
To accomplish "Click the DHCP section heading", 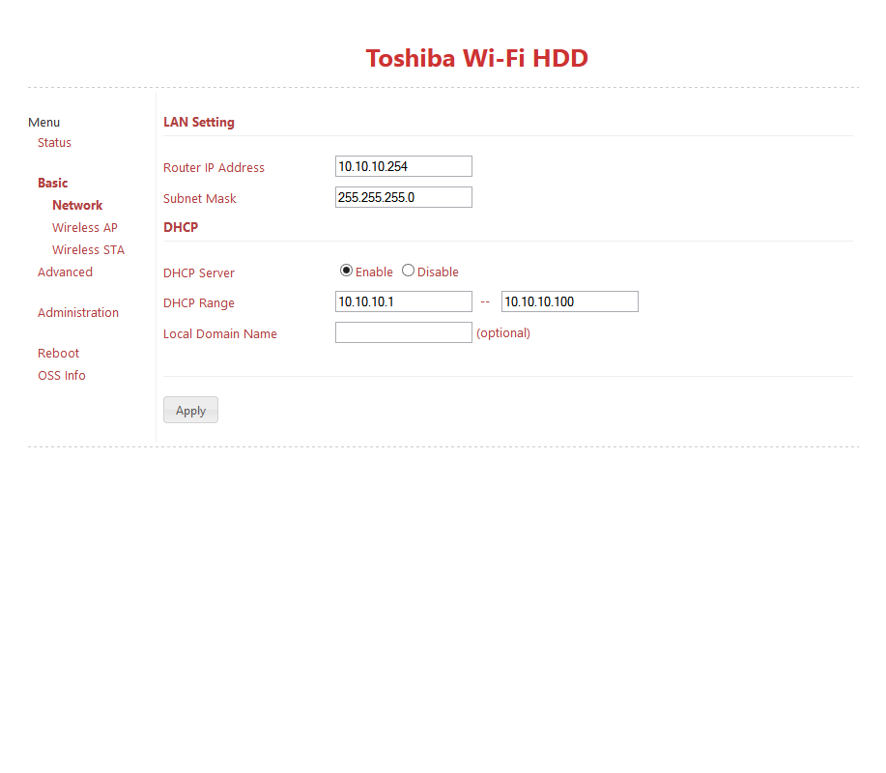I will pos(181,227).
